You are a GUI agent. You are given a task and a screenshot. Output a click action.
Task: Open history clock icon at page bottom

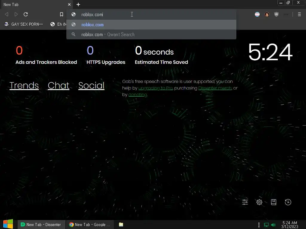tap(288, 202)
